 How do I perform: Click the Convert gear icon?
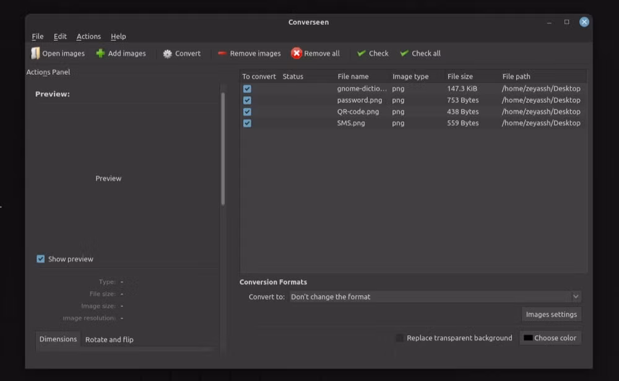click(167, 54)
